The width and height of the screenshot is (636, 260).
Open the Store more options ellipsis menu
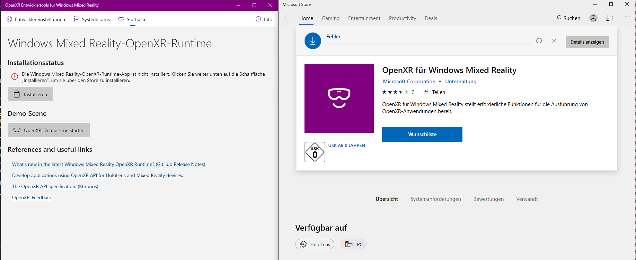pyautogui.click(x=627, y=17)
